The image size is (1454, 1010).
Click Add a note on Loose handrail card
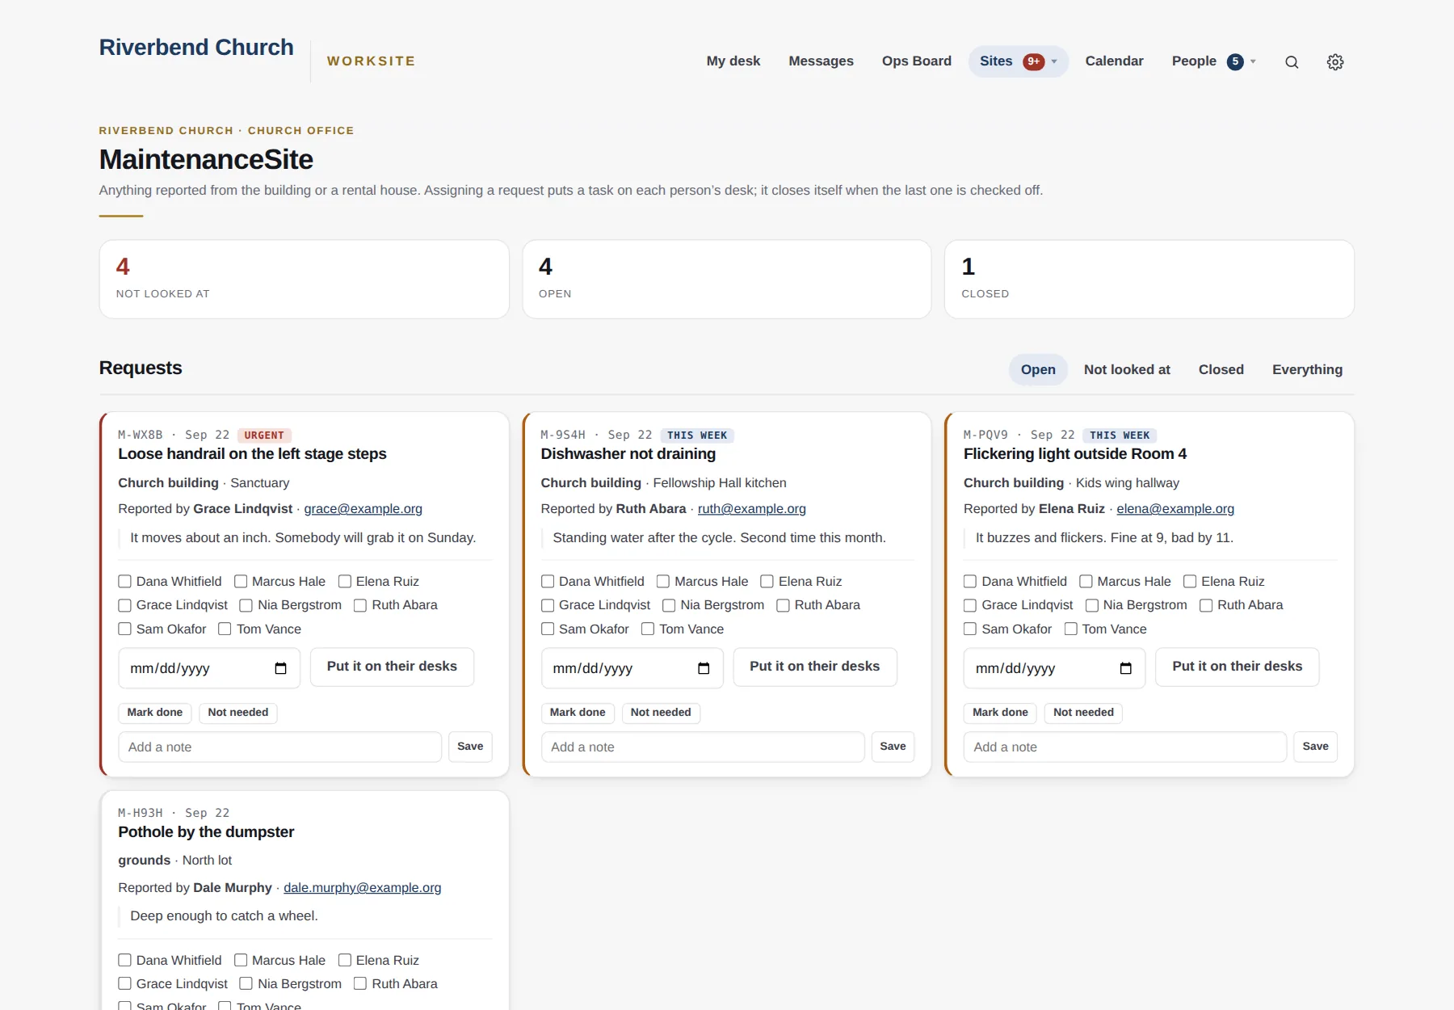click(x=279, y=747)
